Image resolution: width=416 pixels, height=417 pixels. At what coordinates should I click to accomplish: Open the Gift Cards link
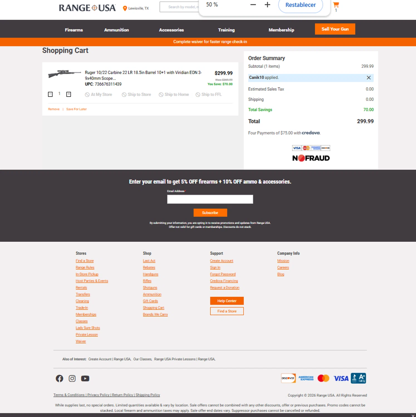150,301
